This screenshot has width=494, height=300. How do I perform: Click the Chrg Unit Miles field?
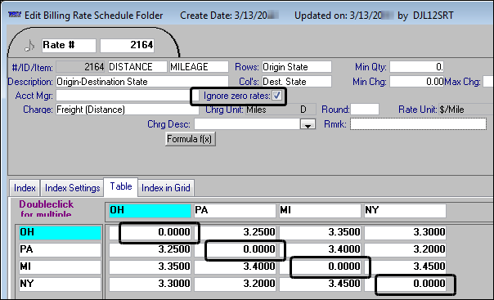pyautogui.click(x=280, y=110)
